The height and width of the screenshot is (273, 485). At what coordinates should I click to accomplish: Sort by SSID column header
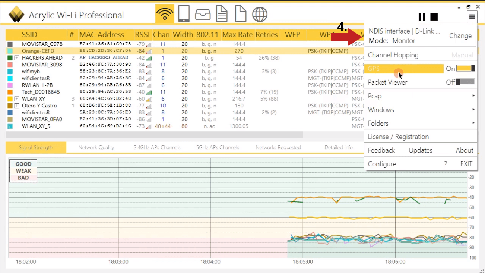pos(29,35)
